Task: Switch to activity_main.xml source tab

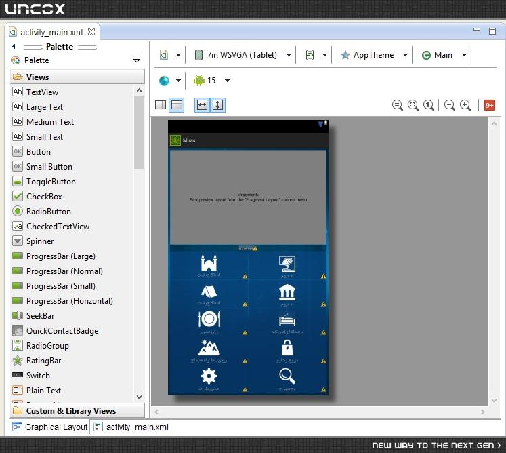Action: (x=131, y=427)
